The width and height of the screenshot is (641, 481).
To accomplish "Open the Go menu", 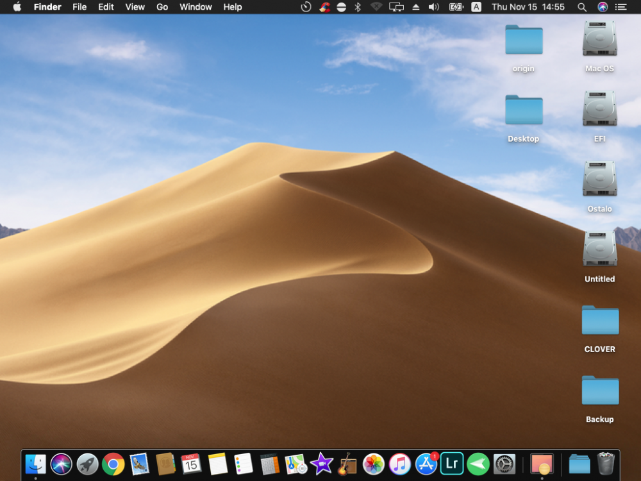I will (162, 7).
